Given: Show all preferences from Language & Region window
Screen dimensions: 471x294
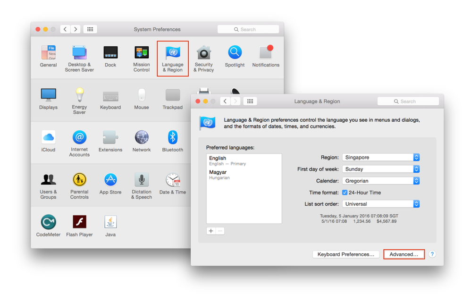Looking at the screenshot, I should (250, 101).
